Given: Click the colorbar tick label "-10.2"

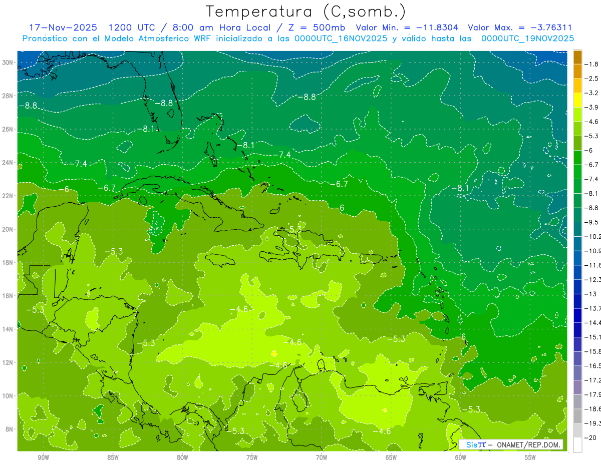Looking at the screenshot, I should (593, 236).
